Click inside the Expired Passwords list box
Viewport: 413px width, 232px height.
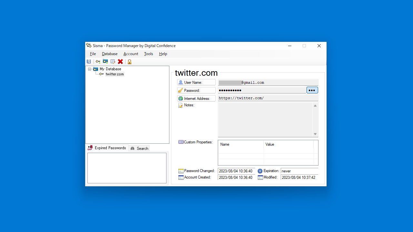(127, 168)
